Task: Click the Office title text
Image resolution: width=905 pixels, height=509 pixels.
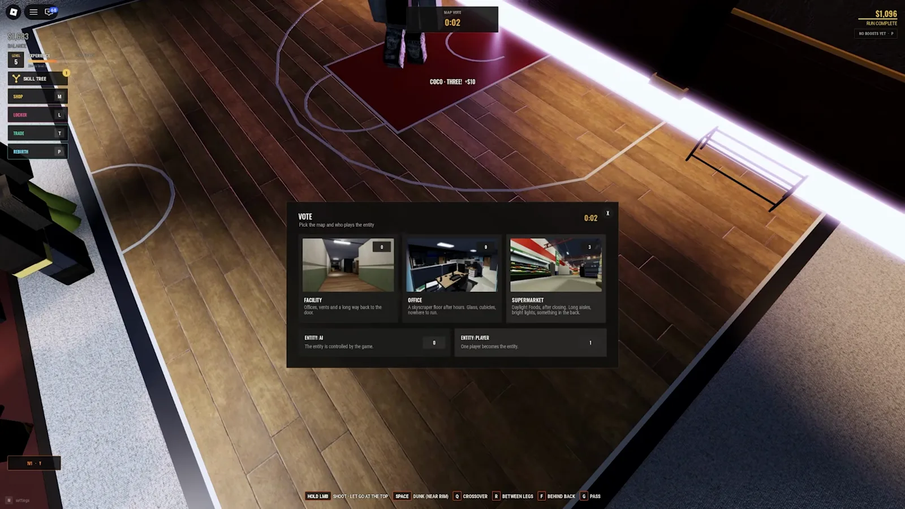Action: [415, 300]
